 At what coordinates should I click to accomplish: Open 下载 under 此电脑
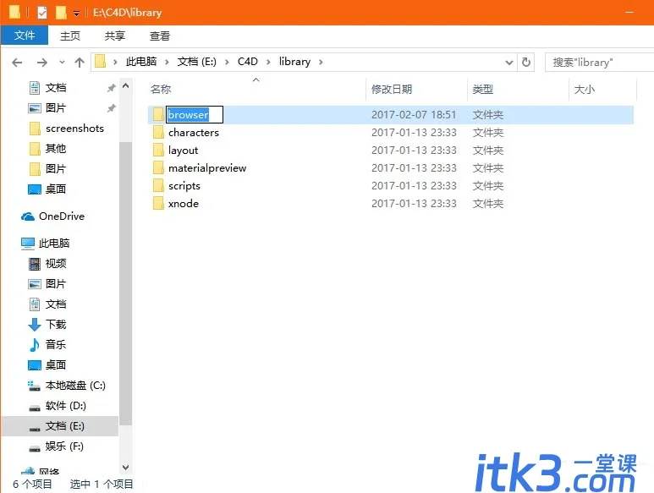[x=56, y=325]
